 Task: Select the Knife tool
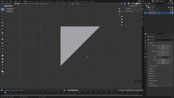click(x=2, y=53)
